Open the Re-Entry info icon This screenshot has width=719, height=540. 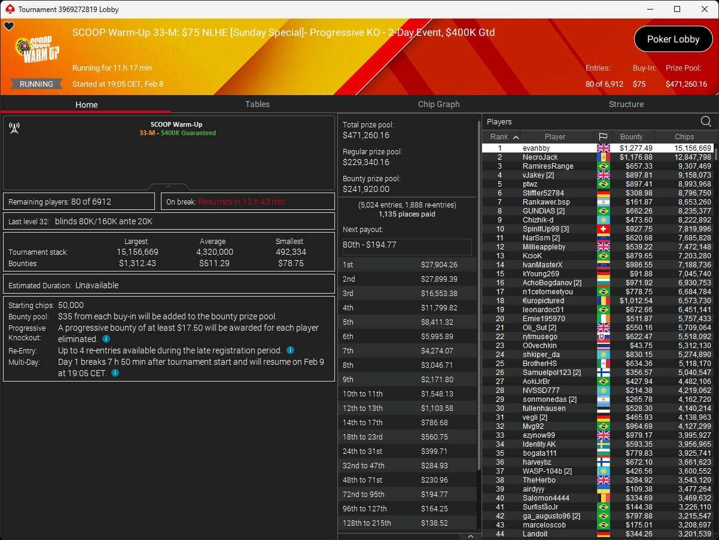(x=290, y=350)
